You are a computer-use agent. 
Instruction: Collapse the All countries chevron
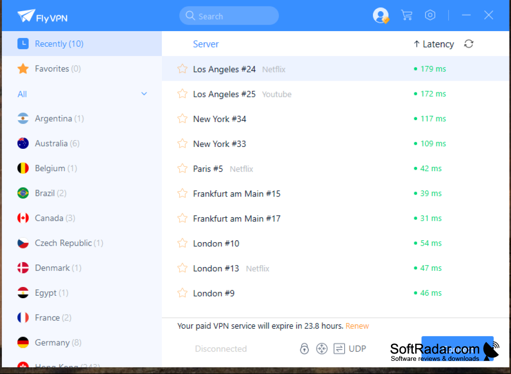[144, 94]
